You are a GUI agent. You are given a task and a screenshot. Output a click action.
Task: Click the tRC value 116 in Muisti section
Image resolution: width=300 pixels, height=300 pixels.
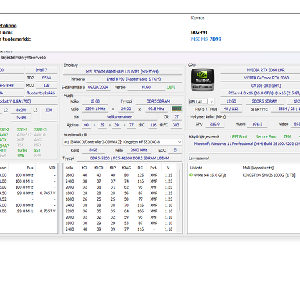(x=153, y=125)
